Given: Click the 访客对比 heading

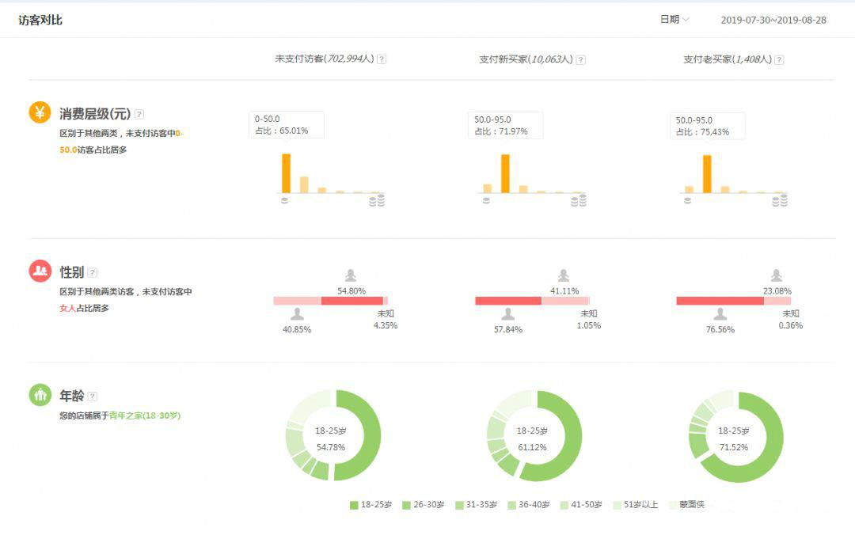Looking at the screenshot, I should click(40, 20).
